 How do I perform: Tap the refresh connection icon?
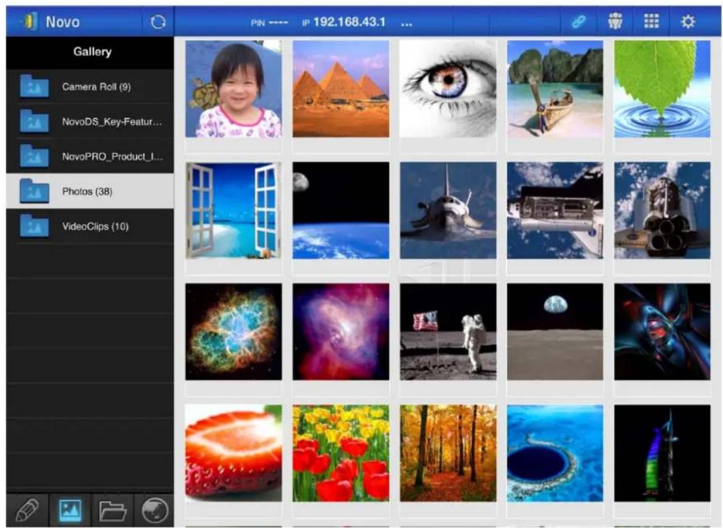tap(158, 22)
